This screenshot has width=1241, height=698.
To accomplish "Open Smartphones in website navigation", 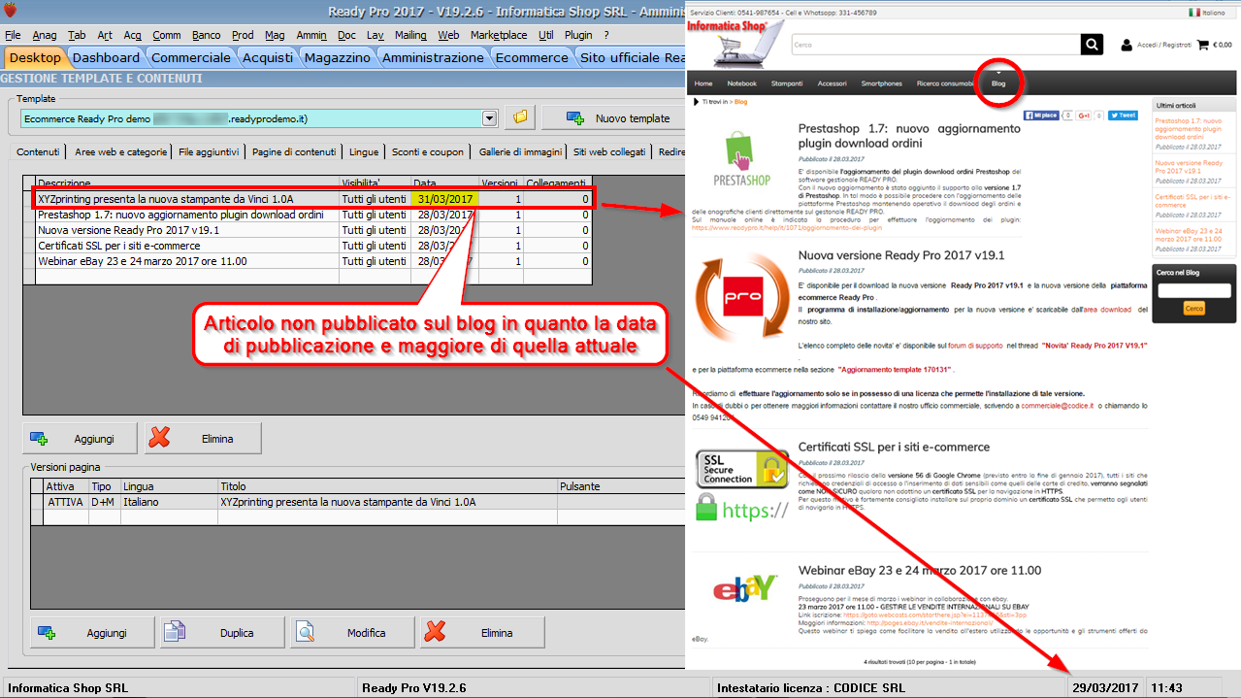I will tap(881, 83).
